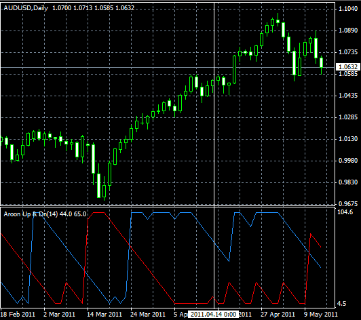This screenshot has width=361, height=320.
Task: Click the 0.9675 price scale value
Action: pos(348,203)
